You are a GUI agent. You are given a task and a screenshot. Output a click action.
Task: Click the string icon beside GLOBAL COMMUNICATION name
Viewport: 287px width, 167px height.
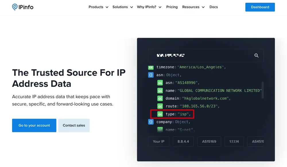160,91
